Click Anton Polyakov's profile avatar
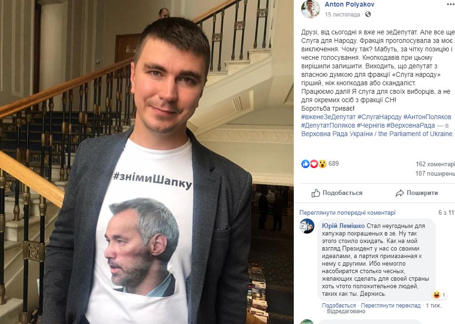 pyautogui.click(x=310, y=9)
